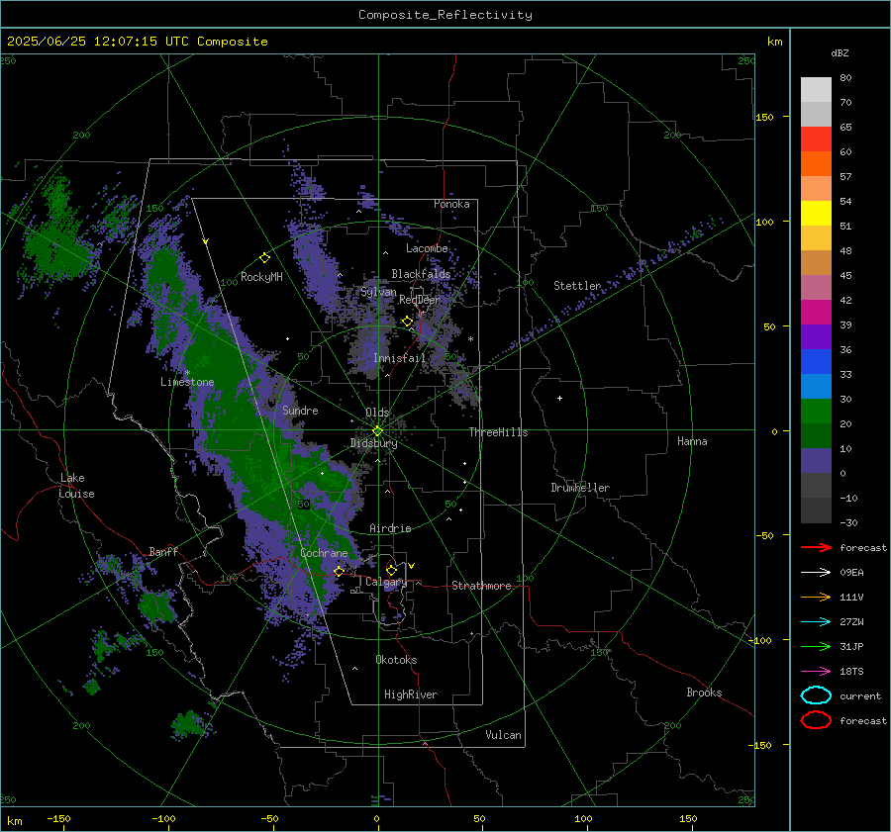Click the Calgary city label
This screenshot has width=891, height=832.
(386, 582)
